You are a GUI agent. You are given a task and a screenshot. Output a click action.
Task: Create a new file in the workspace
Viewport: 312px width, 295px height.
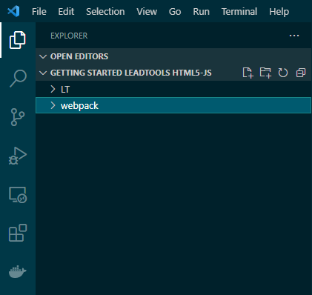pos(248,73)
